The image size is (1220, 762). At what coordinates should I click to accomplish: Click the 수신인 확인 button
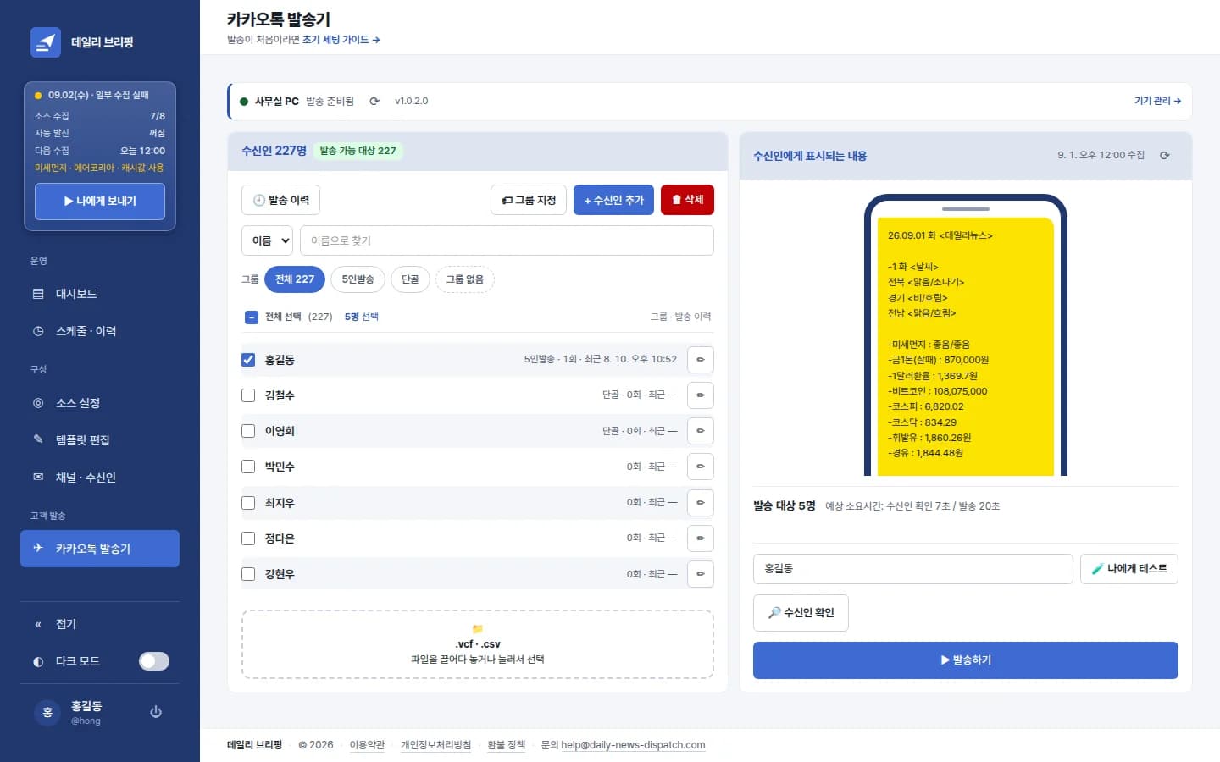(x=801, y=613)
